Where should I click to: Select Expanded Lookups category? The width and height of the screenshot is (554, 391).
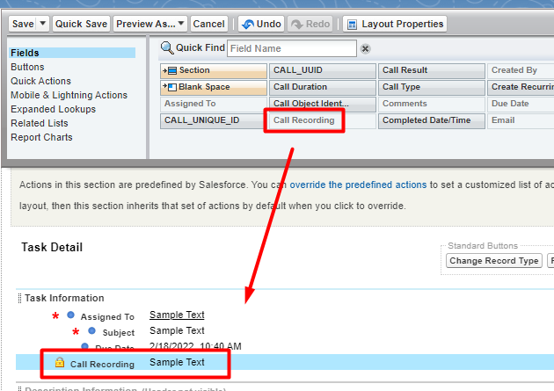click(x=53, y=109)
